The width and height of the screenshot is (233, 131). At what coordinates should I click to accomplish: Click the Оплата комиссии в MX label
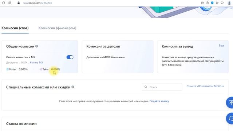point(21,57)
